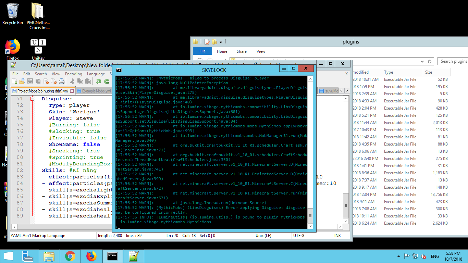Open the Encoding menu in Notepad++
The image size is (468, 263).
point(73,74)
